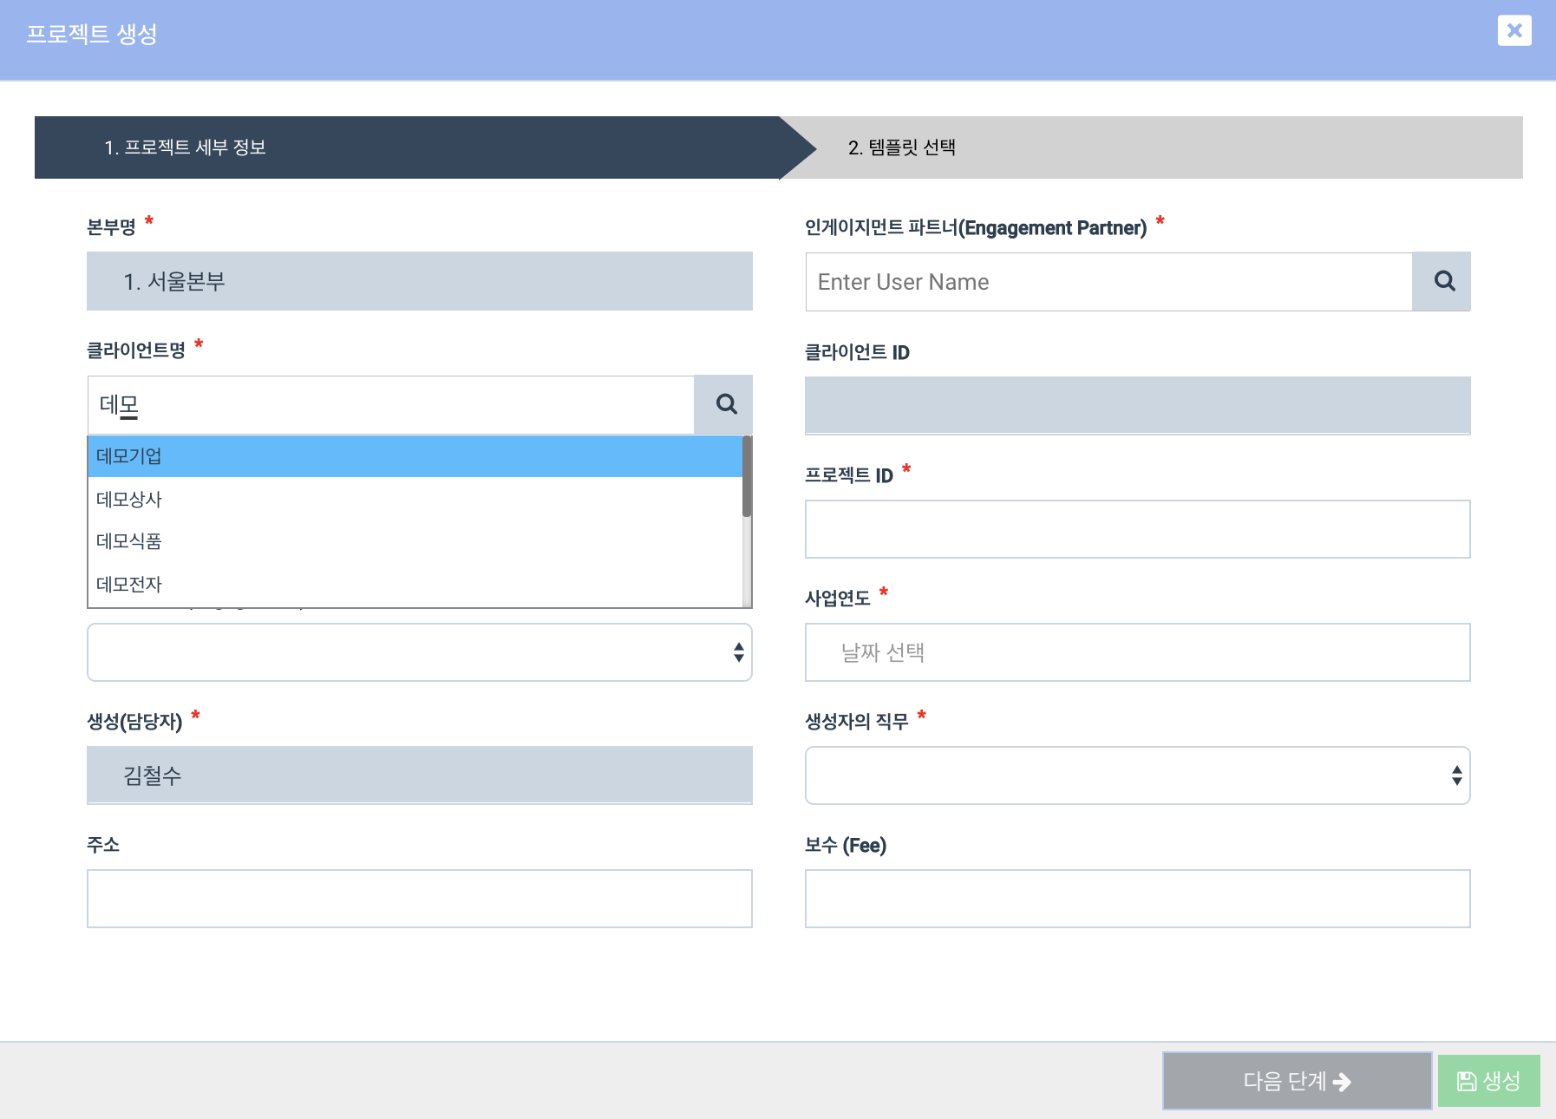The height and width of the screenshot is (1119, 1556).
Task: Click the 다음 단계 button
Action: [1296, 1080]
